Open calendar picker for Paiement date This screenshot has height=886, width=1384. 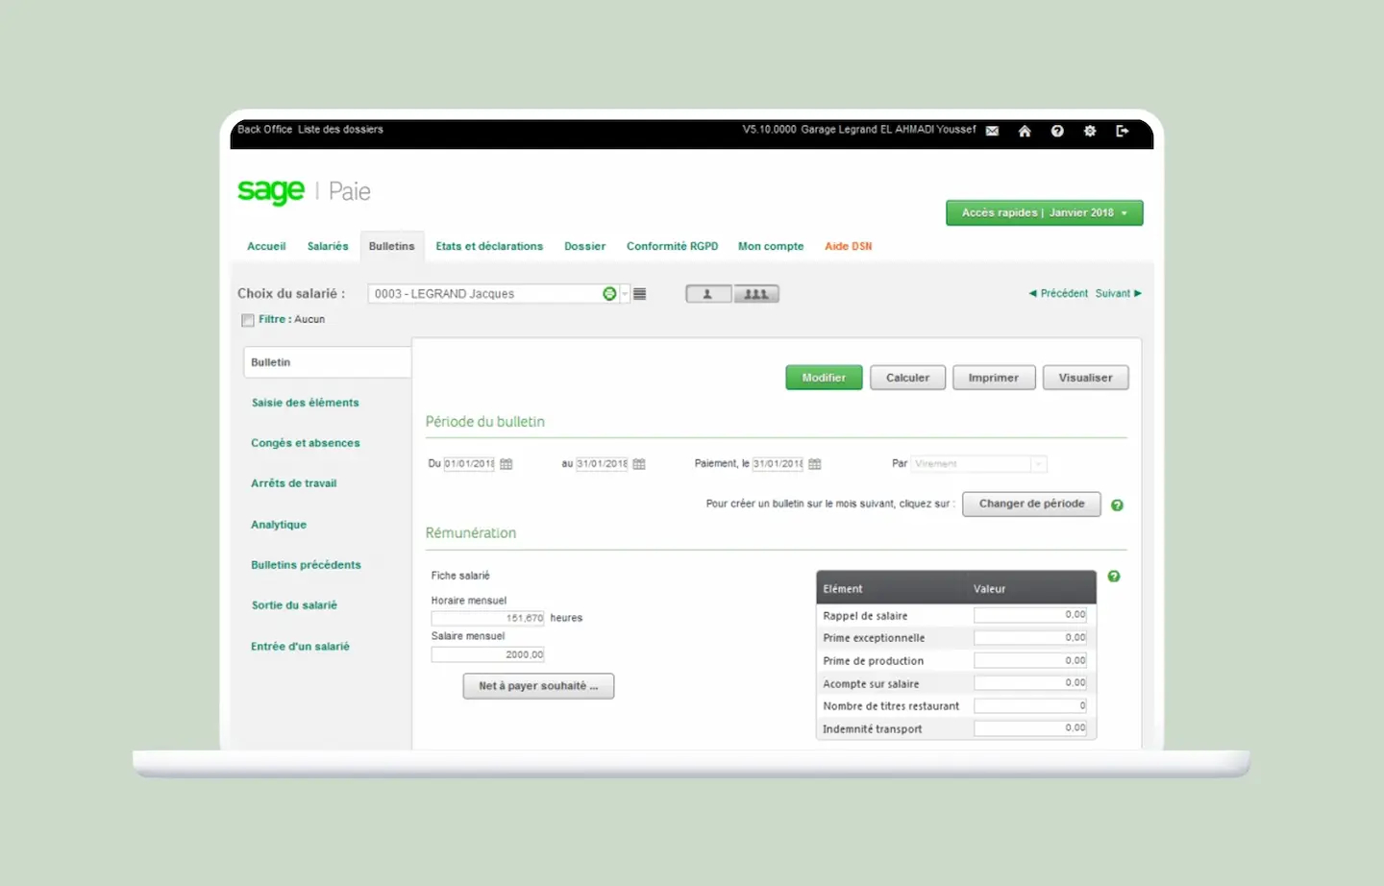[815, 464]
